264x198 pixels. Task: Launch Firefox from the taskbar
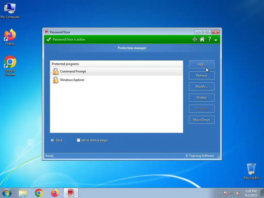tap(55, 193)
